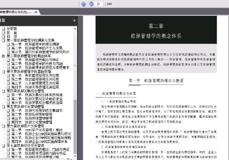This screenshot has height=160, width=229.
Task: Click the bookmark icon of 第六章旅游客户关系管理
Action: [x=4, y=126]
